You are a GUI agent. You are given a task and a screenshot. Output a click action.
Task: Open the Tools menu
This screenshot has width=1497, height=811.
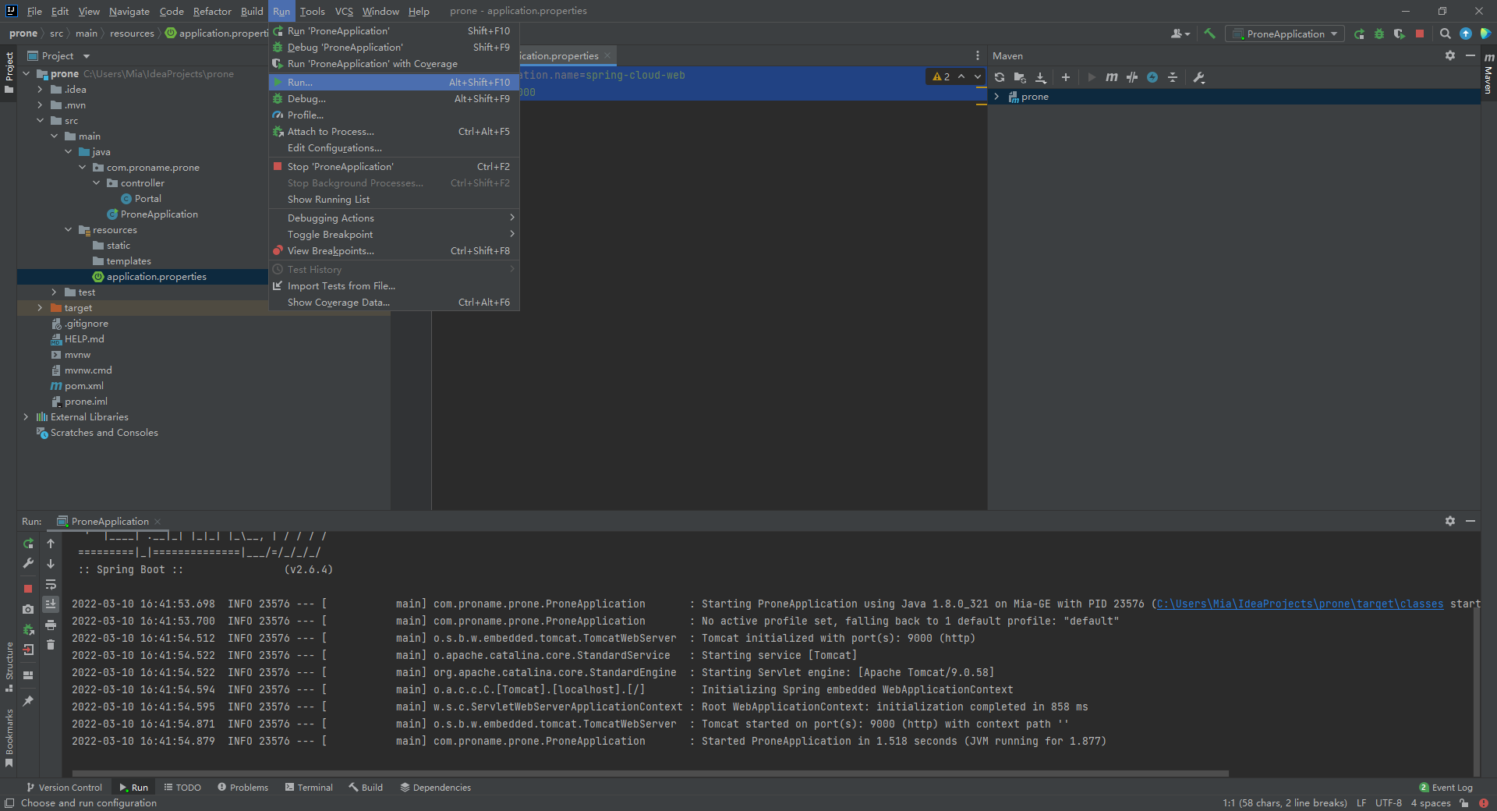click(x=312, y=11)
